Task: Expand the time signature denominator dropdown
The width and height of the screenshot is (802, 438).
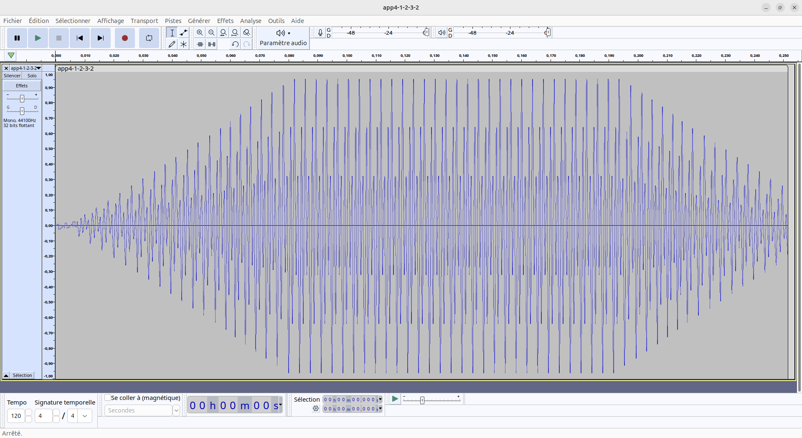Action: (85, 416)
